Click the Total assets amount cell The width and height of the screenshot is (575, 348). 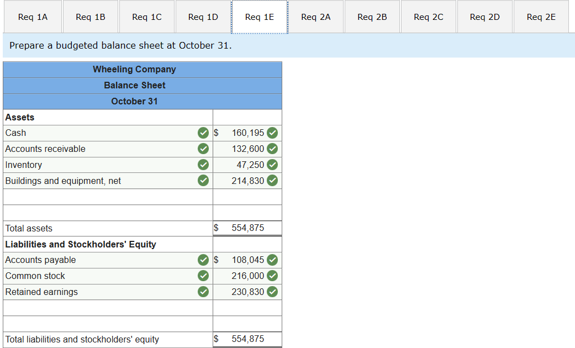tap(247, 228)
